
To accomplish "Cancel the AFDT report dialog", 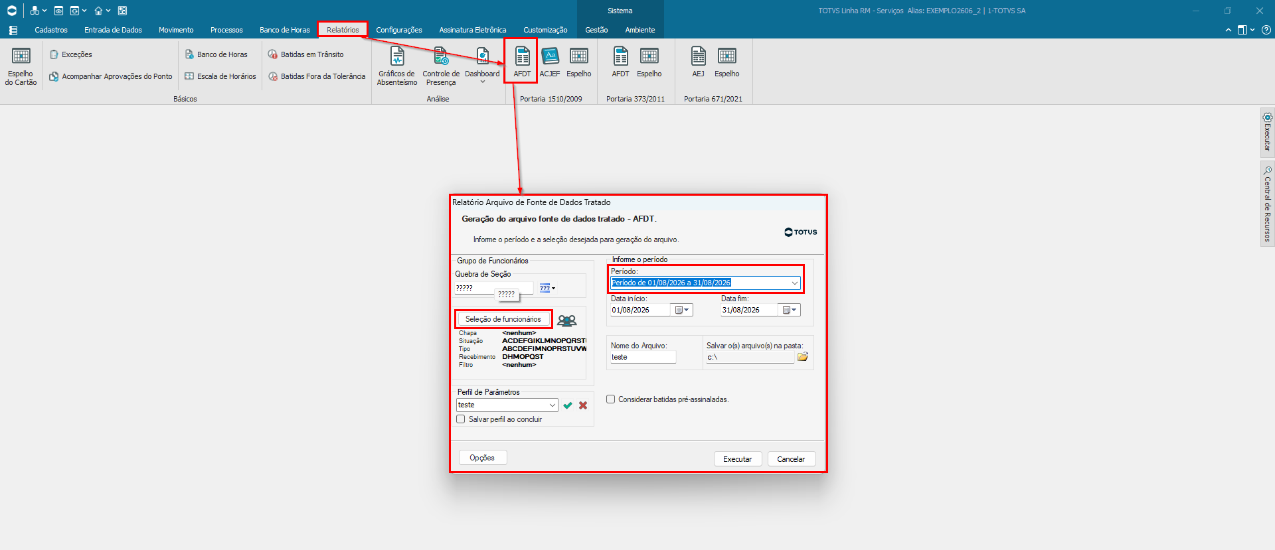I will (791, 459).
